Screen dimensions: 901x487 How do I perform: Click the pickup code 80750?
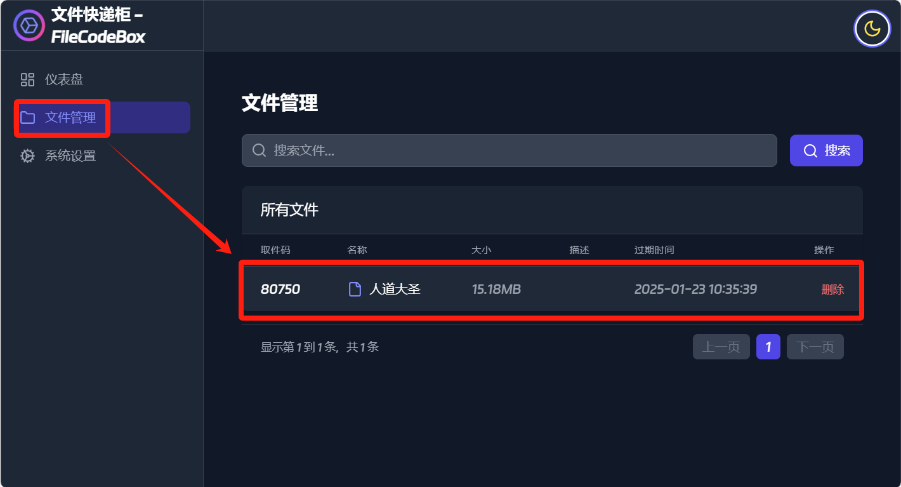tap(280, 290)
